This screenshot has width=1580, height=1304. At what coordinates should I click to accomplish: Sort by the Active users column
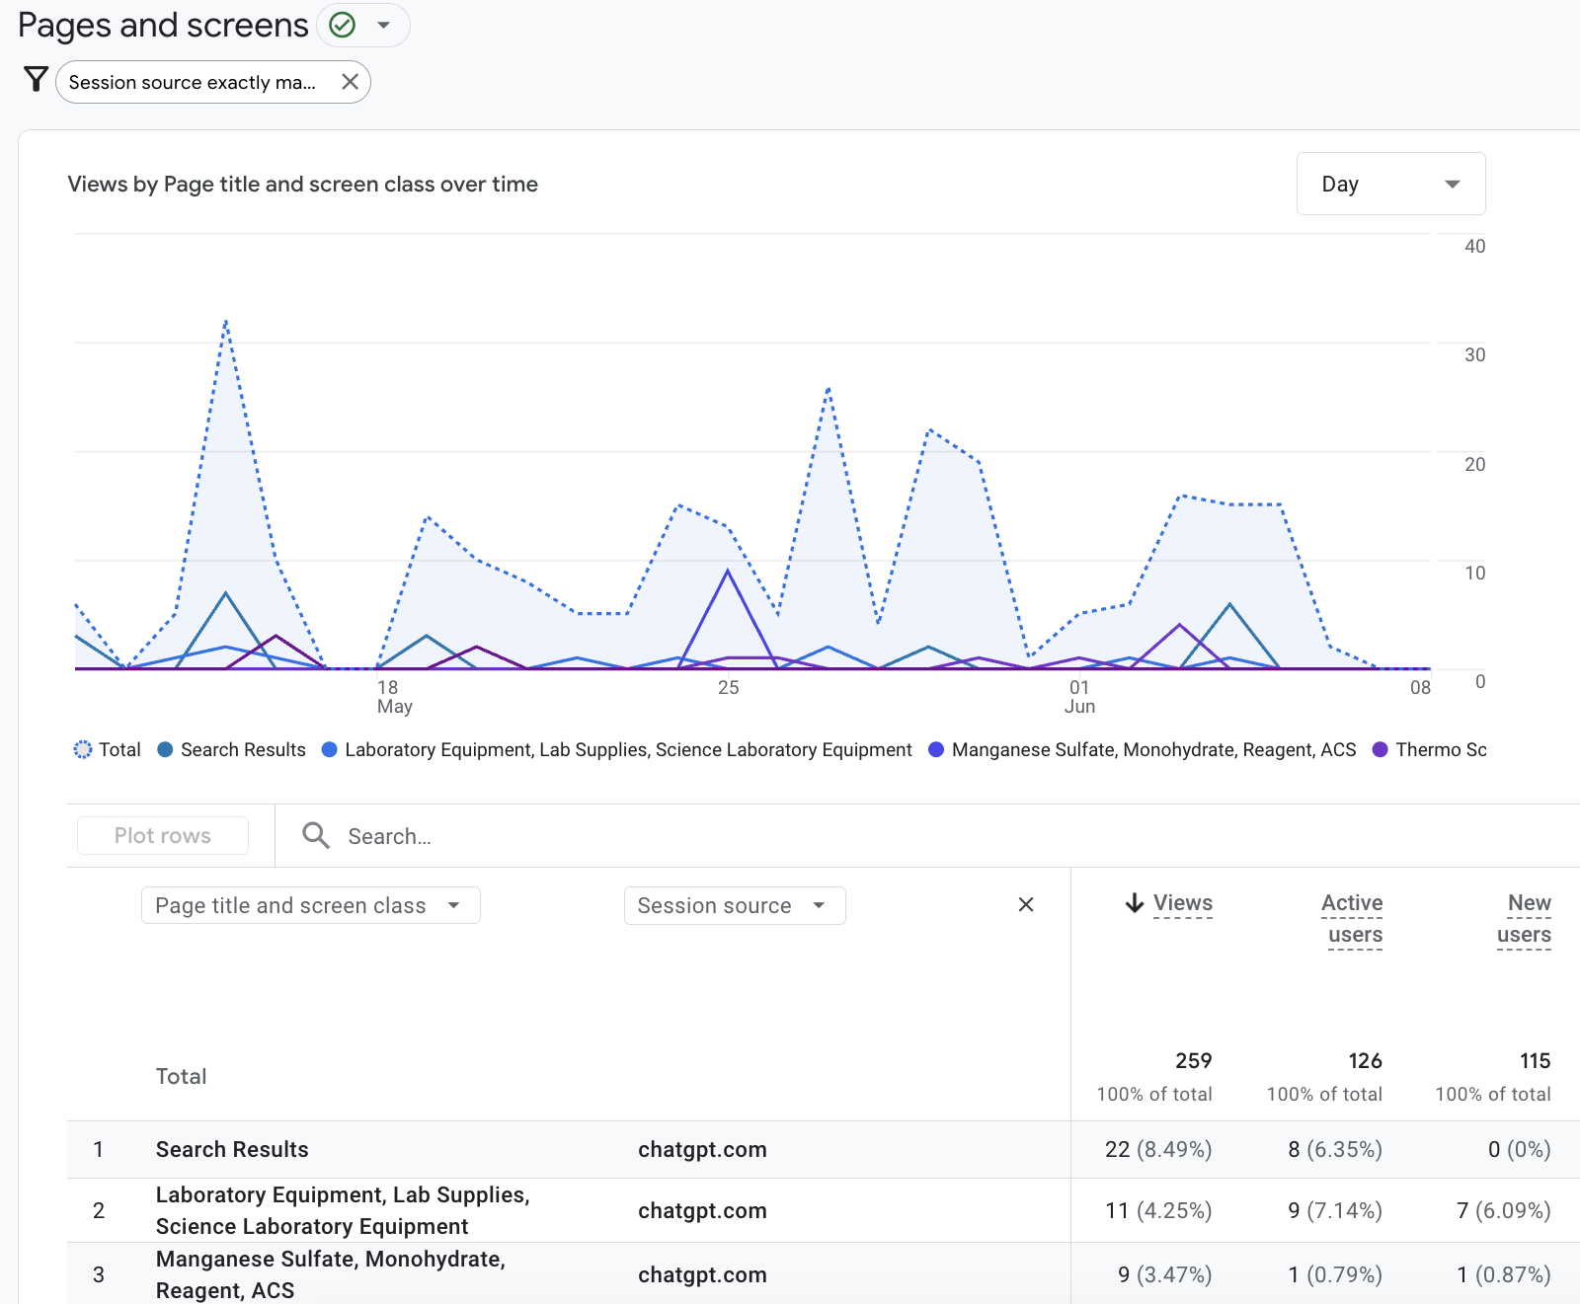(1354, 919)
